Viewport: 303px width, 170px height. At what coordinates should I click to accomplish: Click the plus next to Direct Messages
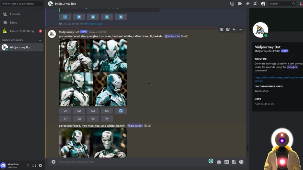click(40, 40)
